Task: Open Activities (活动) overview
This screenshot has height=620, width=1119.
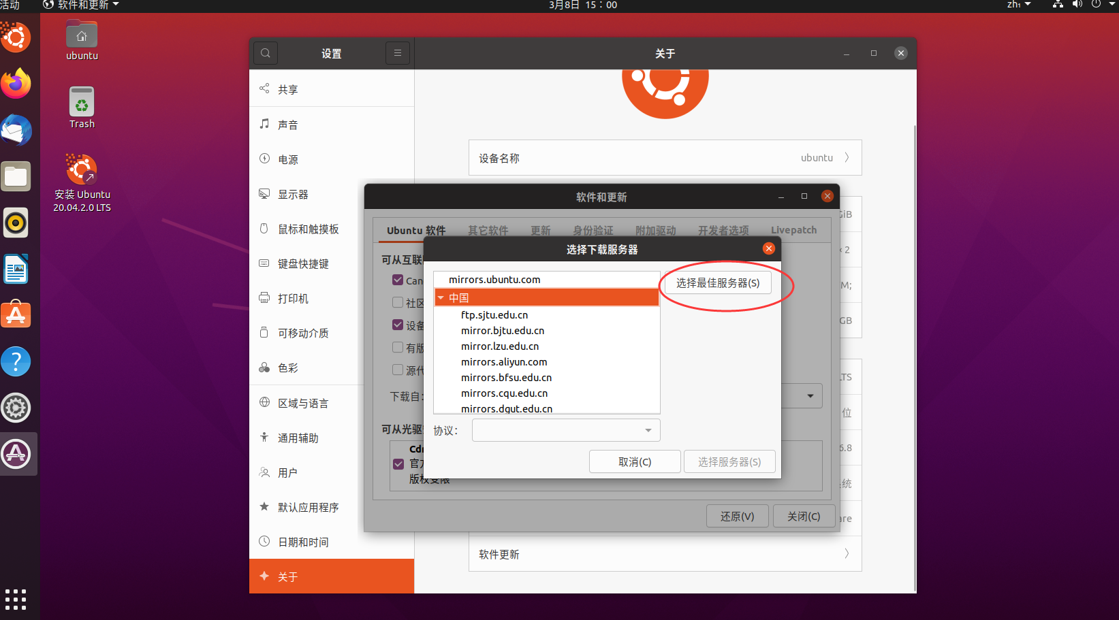Action: pos(10,5)
